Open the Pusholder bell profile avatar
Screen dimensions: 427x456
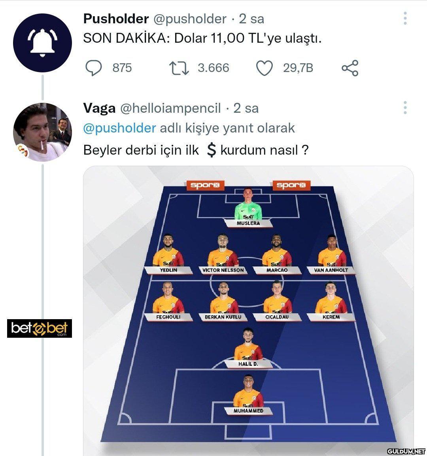click(42, 43)
